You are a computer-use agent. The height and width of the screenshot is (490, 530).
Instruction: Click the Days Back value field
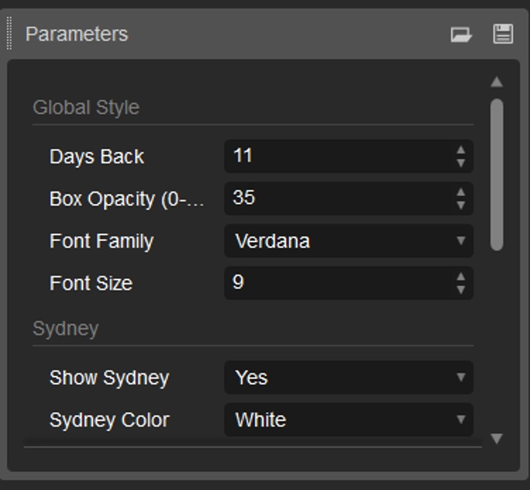[x=336, y=156]
